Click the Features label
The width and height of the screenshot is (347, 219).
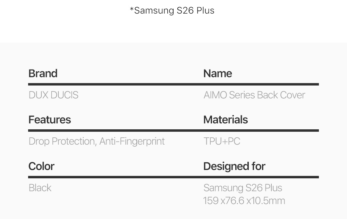point(50,120)
